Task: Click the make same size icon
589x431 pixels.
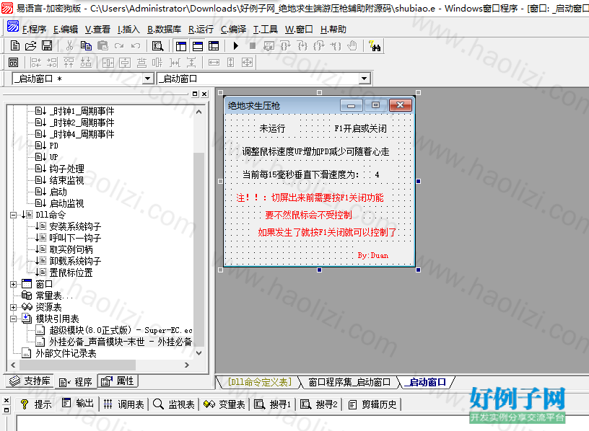Action: pyautogui.click(x=247, y=62)
